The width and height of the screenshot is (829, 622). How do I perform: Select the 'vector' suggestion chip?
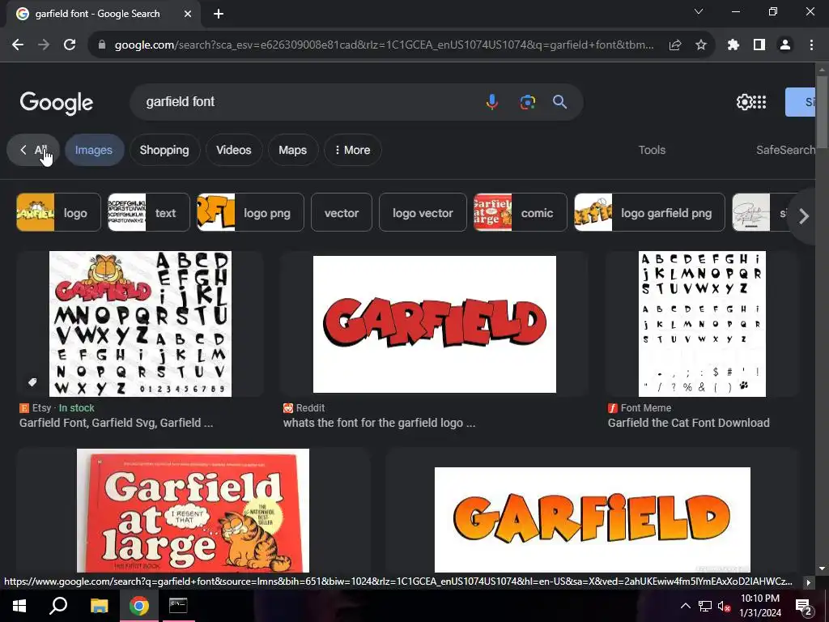pos(342,213)
